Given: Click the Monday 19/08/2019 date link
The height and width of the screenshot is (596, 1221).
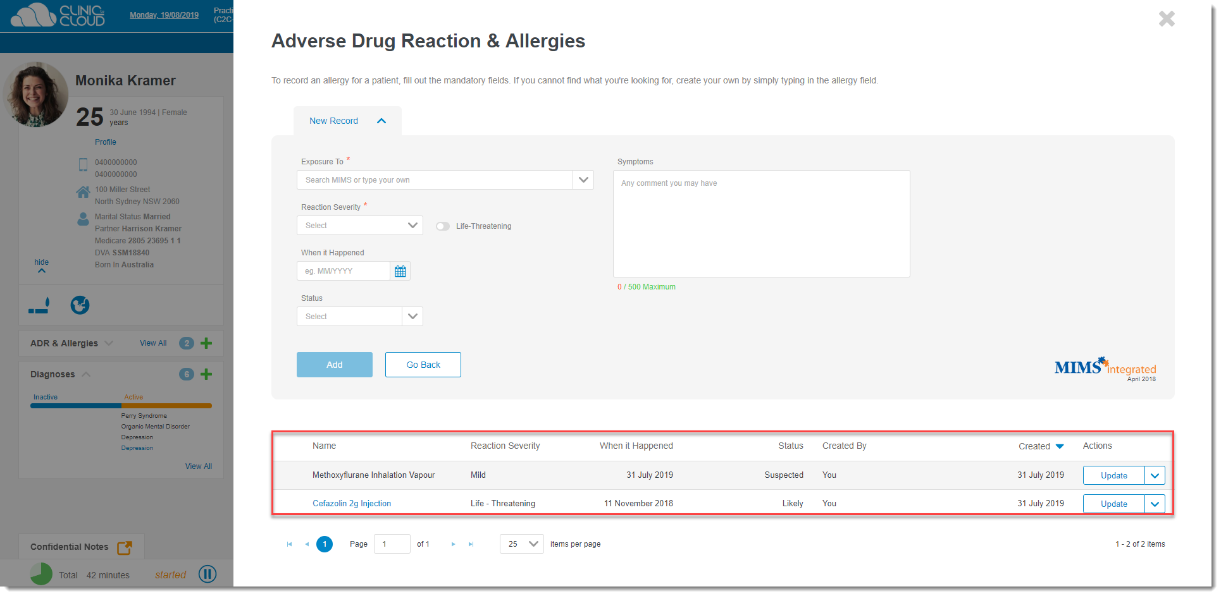Looking at the screenshot, I should (164, 15).
